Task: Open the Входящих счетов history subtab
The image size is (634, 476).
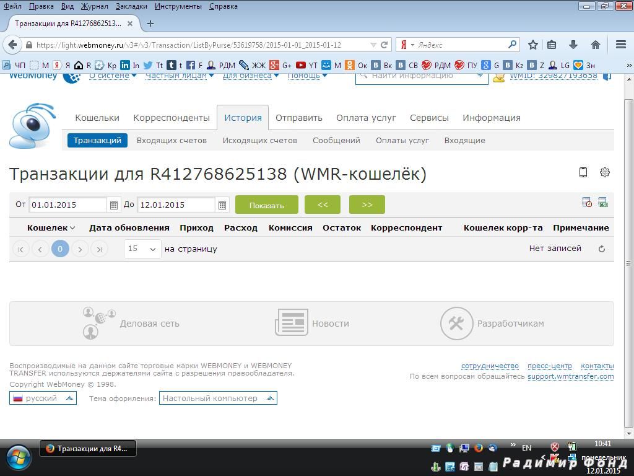Action: 172,141
